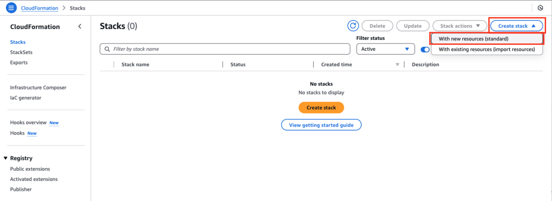Screen dimensions: 552x201
Task: Click the refresh stacks icon
Action: [353, 26]
